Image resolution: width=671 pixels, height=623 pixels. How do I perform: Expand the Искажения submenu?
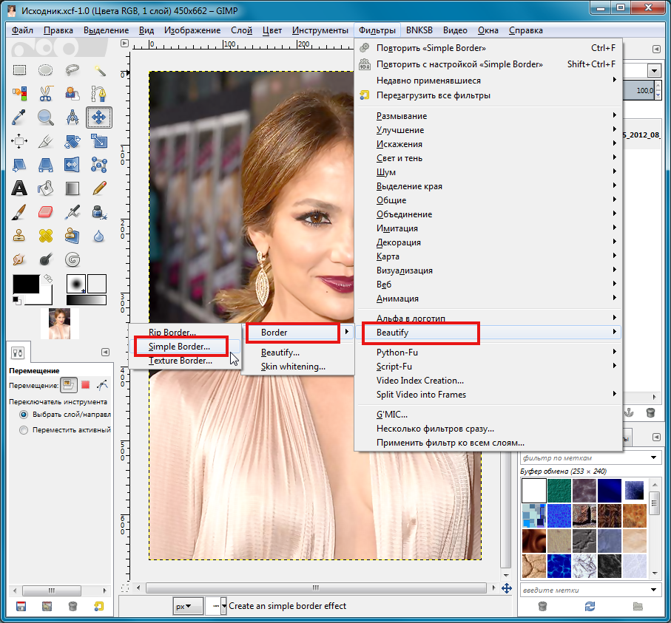point(488,144)
